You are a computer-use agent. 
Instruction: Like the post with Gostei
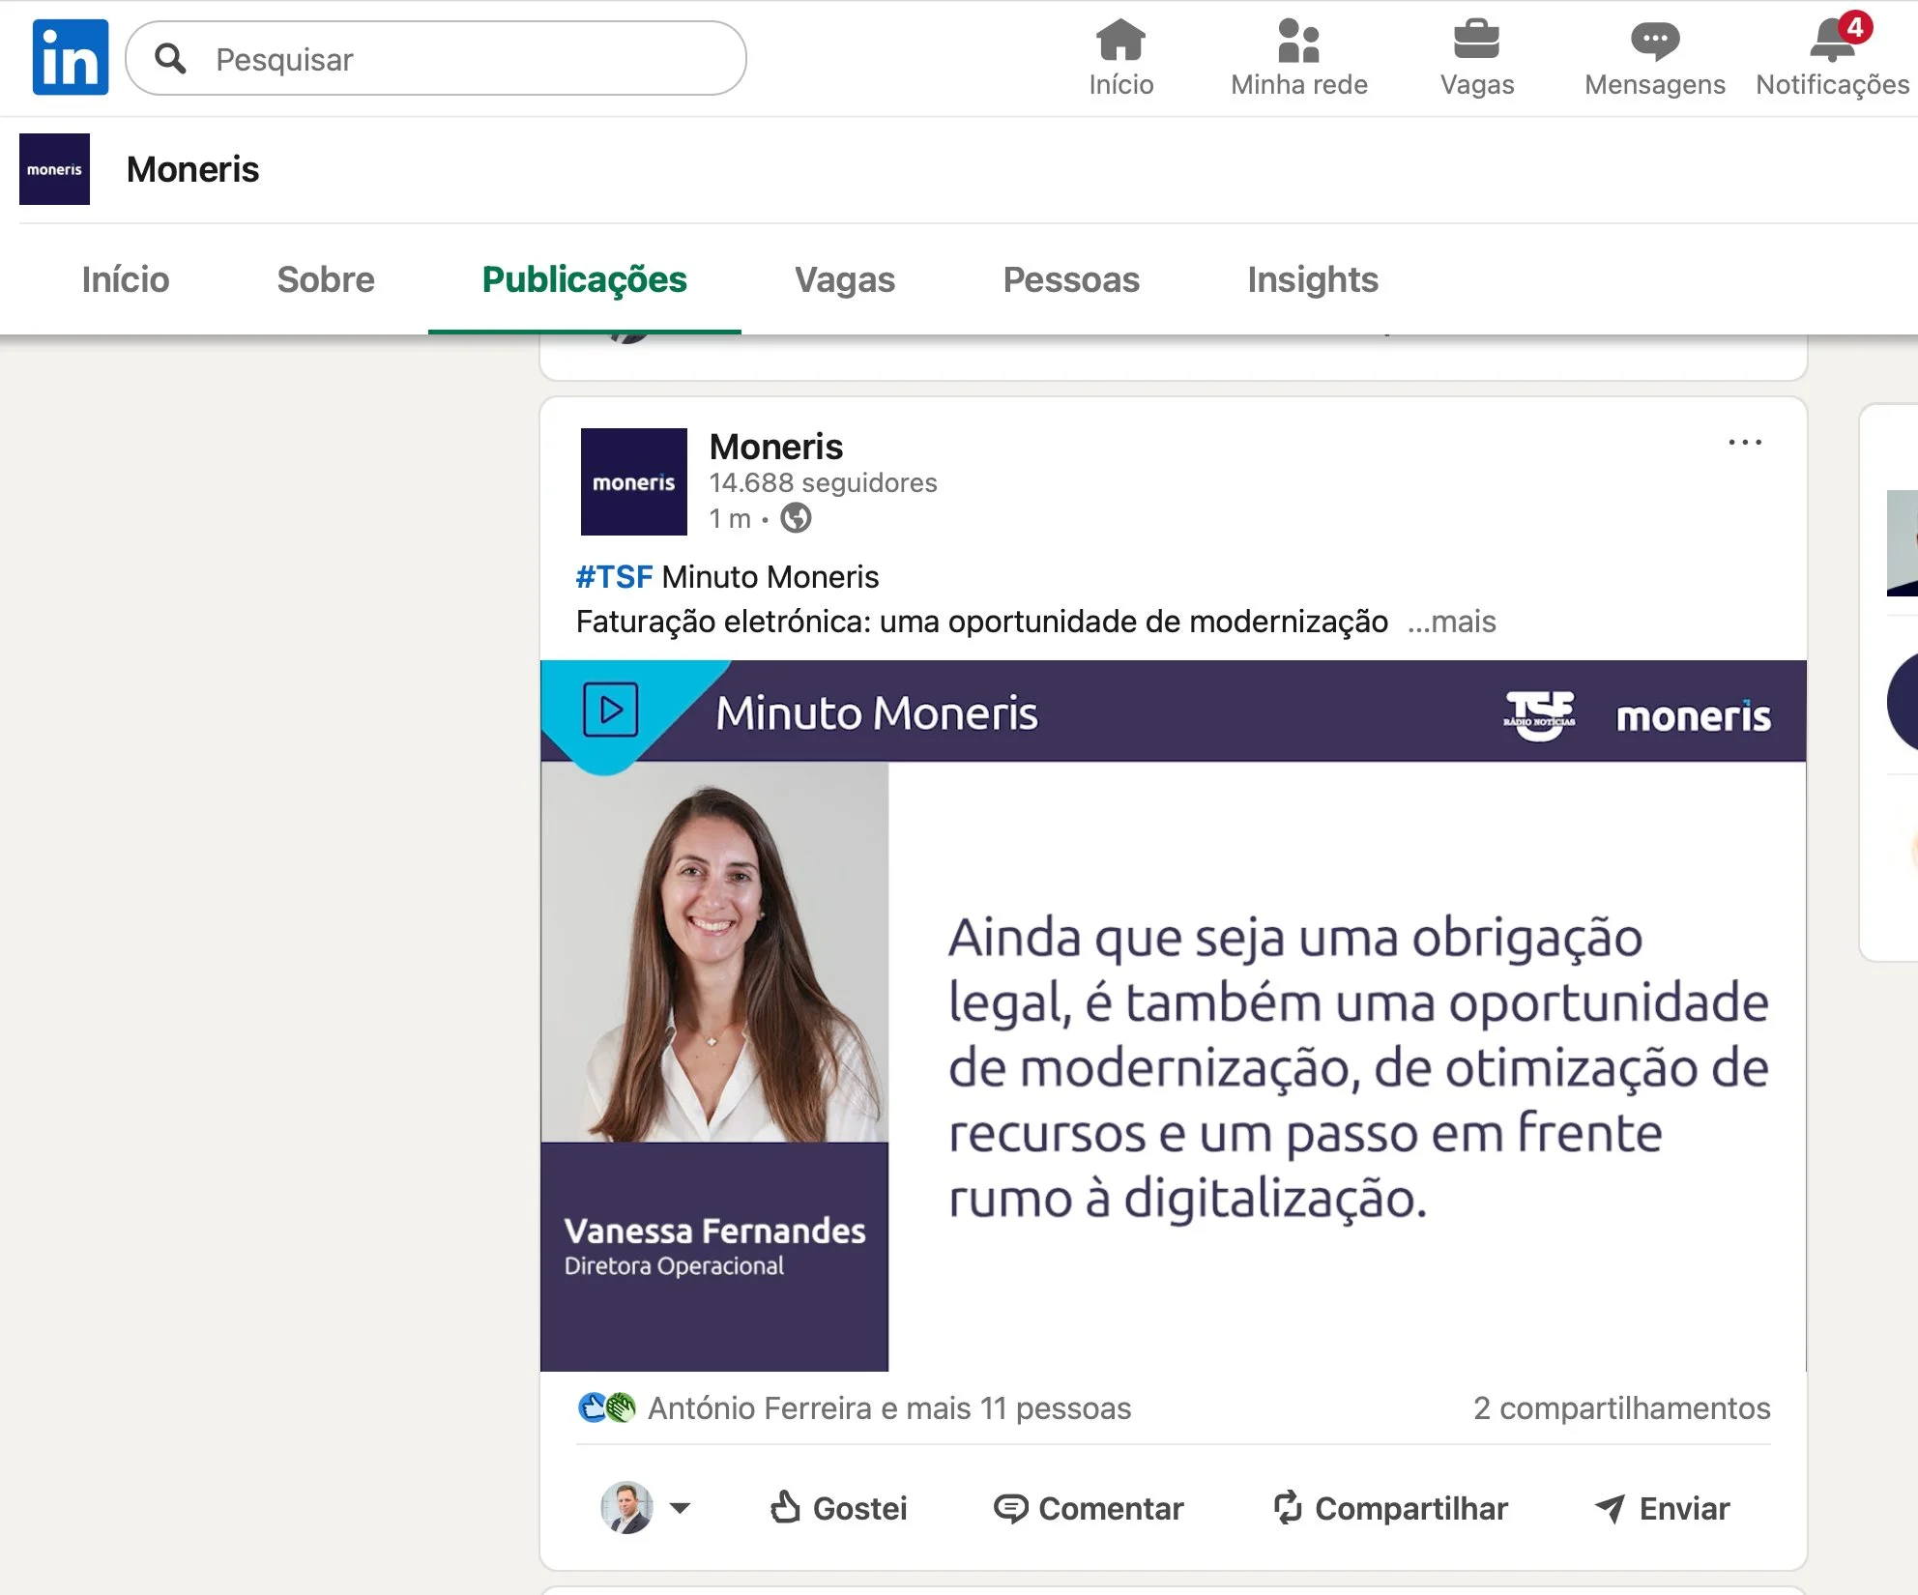tap(838, 1508)
